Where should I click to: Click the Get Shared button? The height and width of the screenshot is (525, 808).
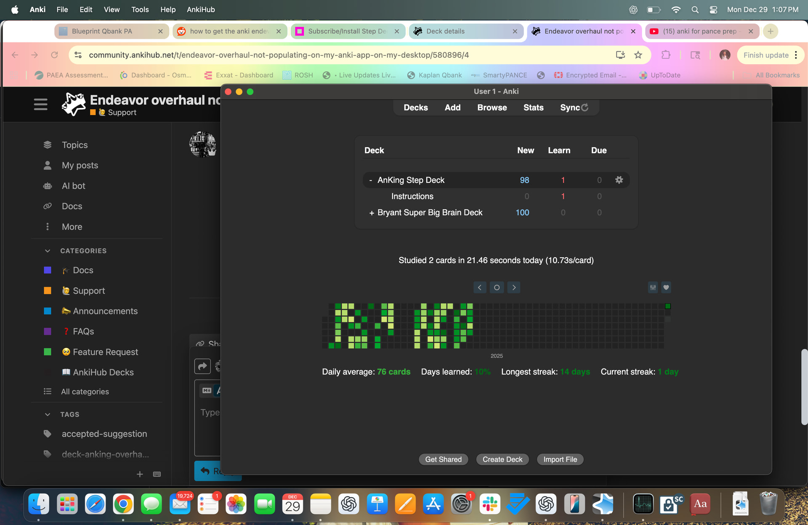click(x=443, y=459)
